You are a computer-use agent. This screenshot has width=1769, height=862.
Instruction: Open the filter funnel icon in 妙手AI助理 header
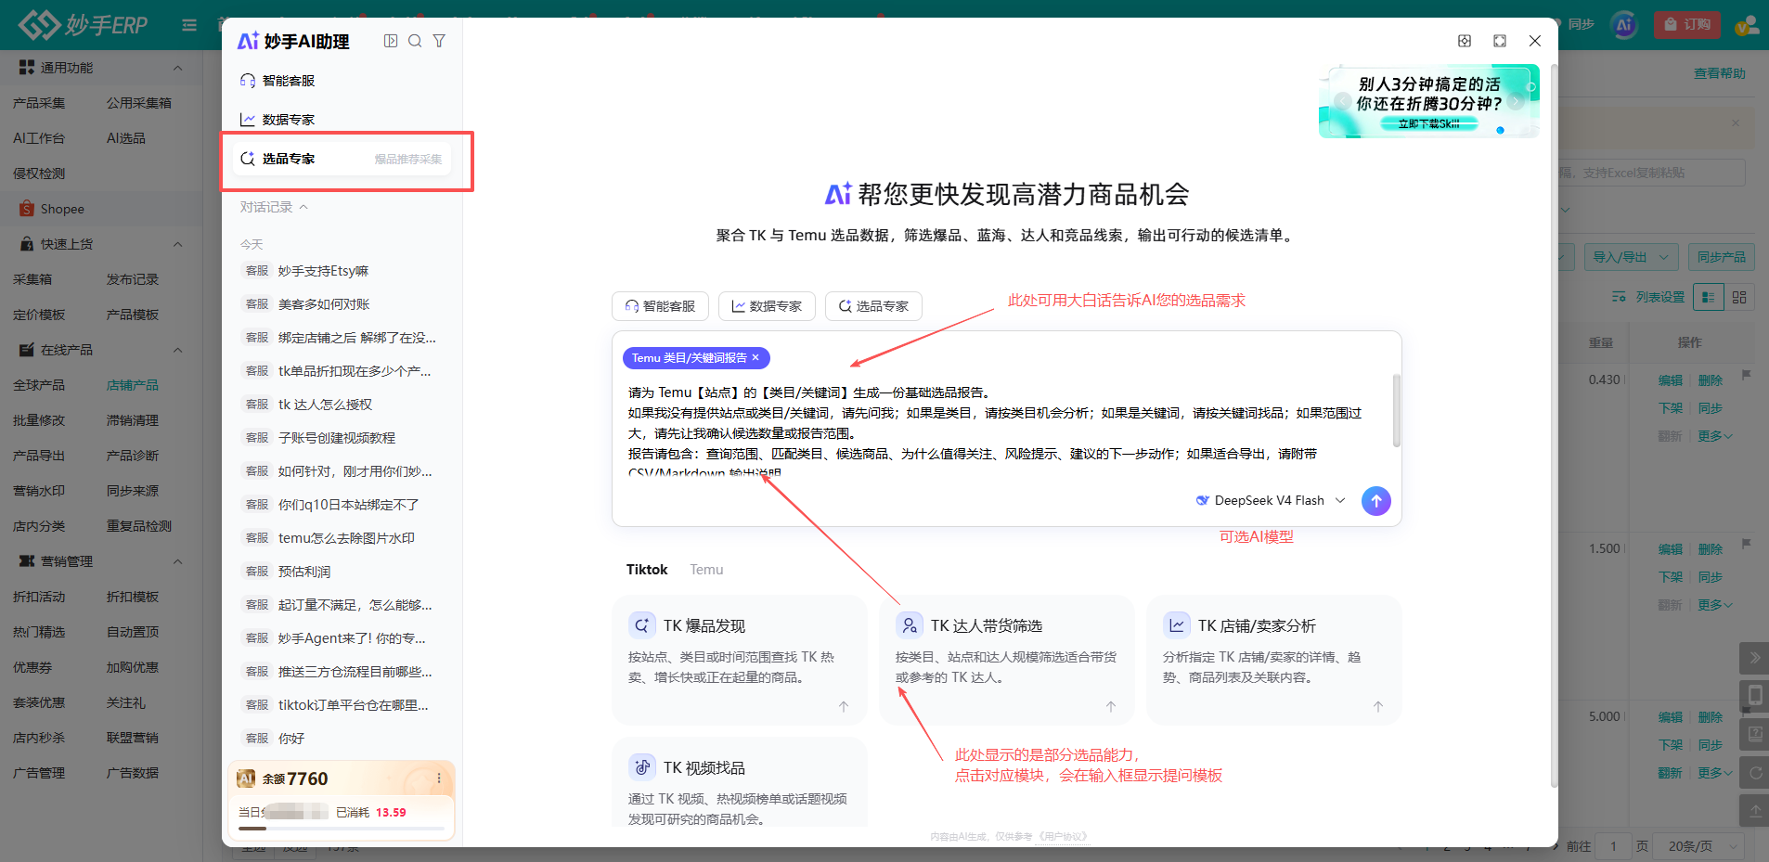439,41
